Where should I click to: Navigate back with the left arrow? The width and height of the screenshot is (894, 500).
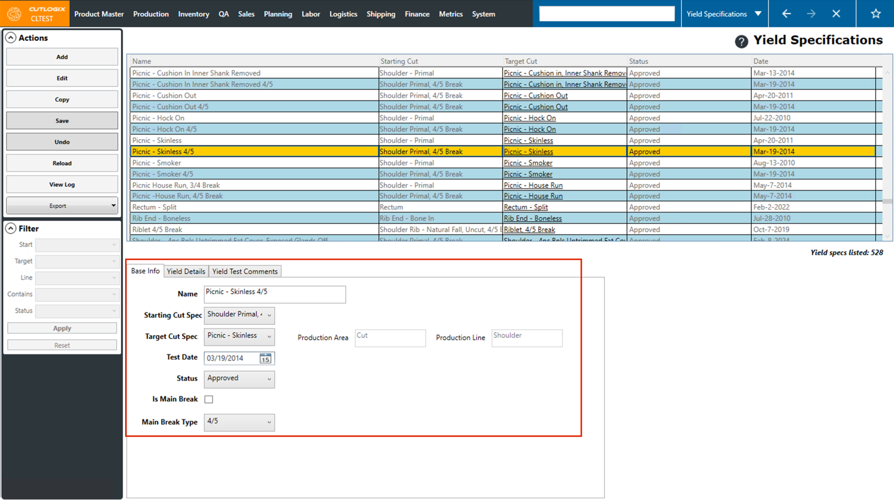coord(786,14)
